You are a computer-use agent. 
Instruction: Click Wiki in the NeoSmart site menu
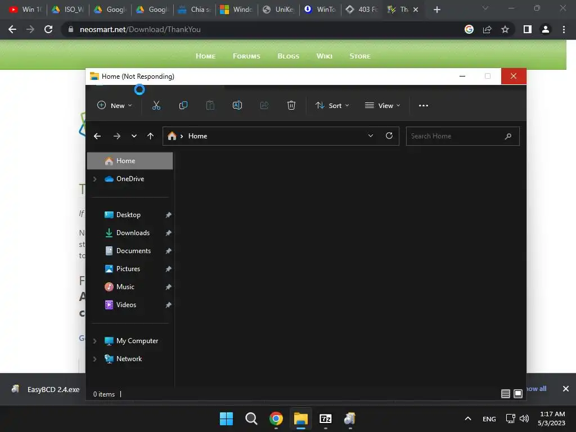(325, 56)
